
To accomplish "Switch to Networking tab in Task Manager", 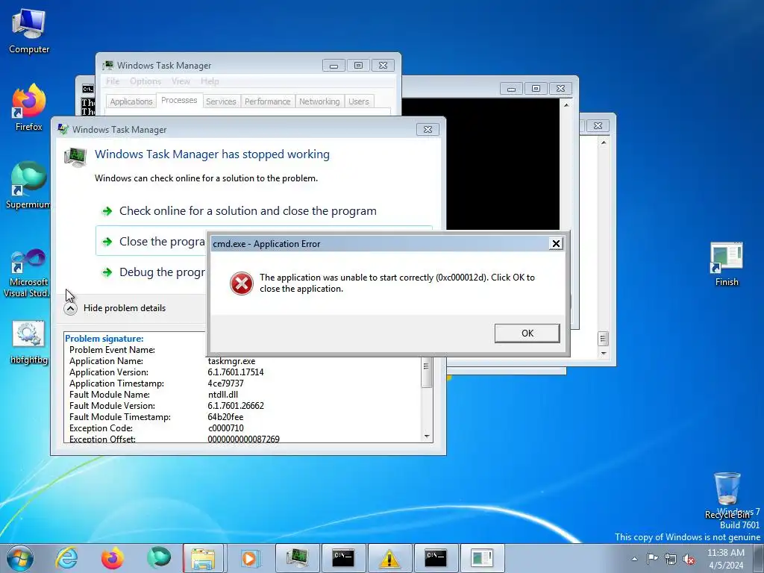I will tap(319, 101).
